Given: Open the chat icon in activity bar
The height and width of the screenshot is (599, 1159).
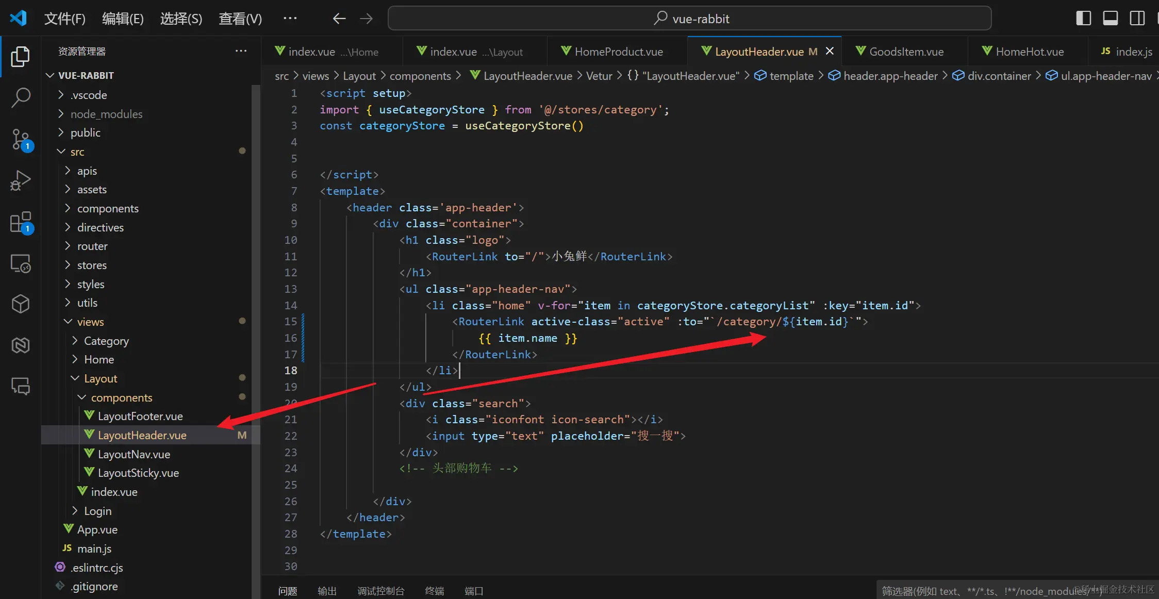Looking at the screenshot, I should click(20, 386).
